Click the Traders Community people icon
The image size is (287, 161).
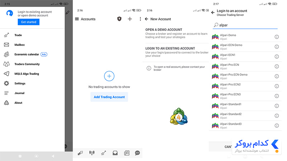click(6, 64)
